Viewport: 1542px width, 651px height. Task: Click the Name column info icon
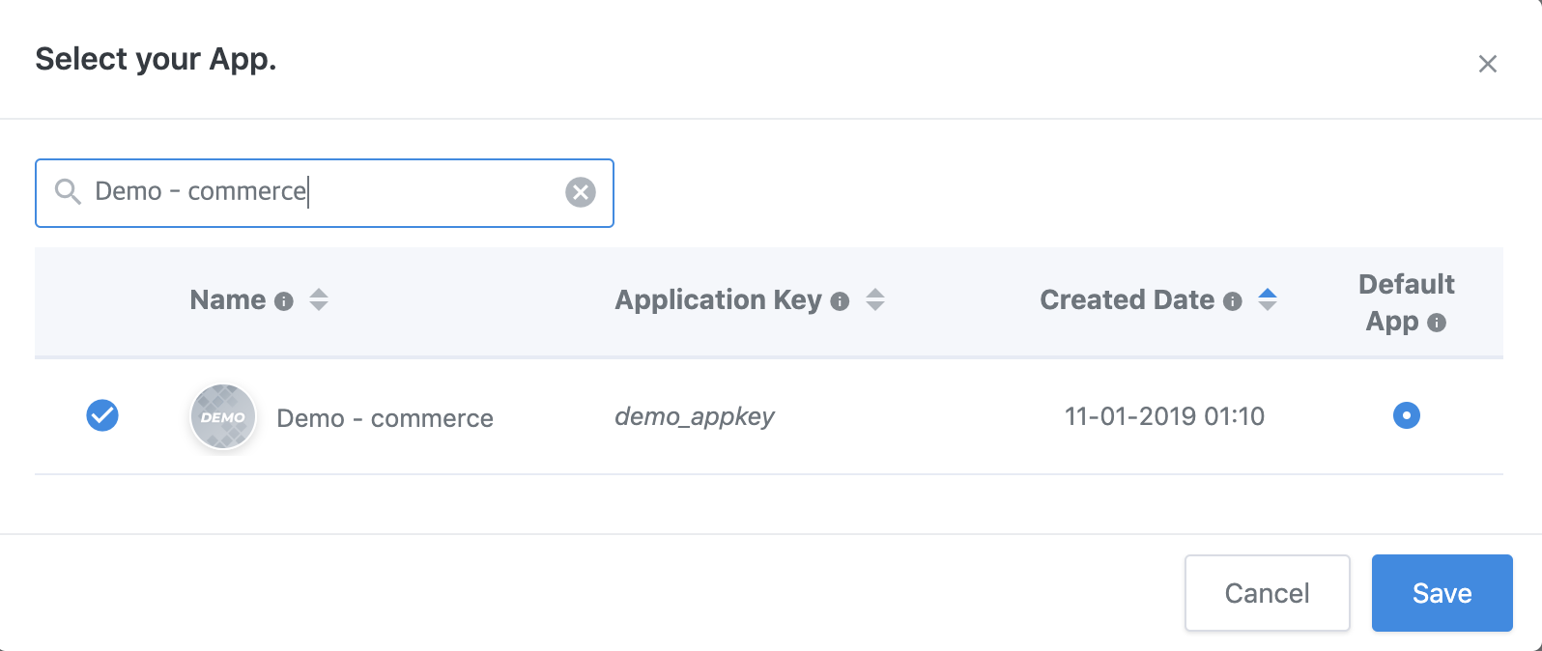(x=283, y=301)
